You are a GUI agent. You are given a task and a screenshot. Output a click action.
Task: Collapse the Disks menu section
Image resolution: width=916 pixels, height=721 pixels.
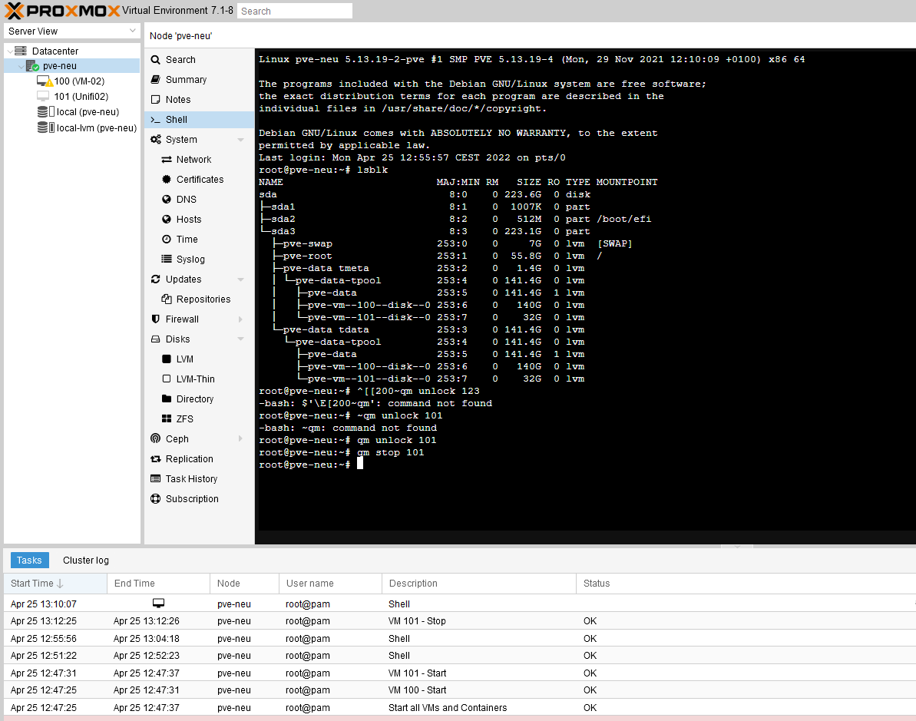click(240, 339)
